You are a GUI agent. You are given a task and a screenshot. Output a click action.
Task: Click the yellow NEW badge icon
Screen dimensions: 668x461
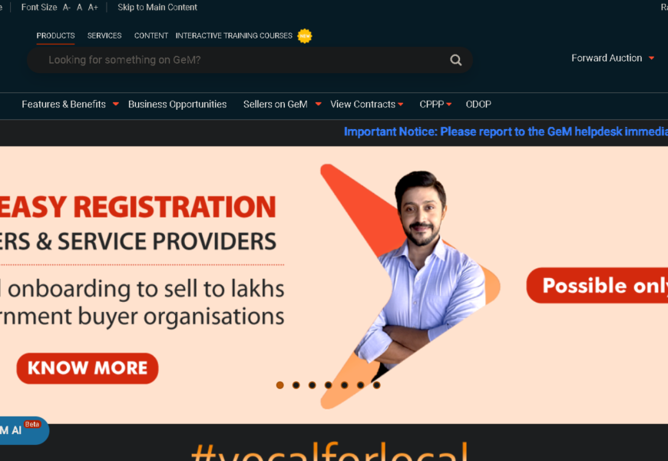pos(305,36)
